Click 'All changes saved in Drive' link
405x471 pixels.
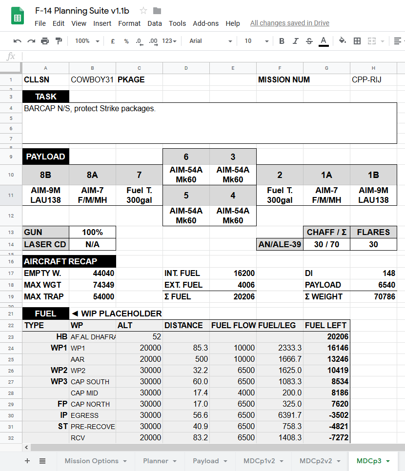289,23
